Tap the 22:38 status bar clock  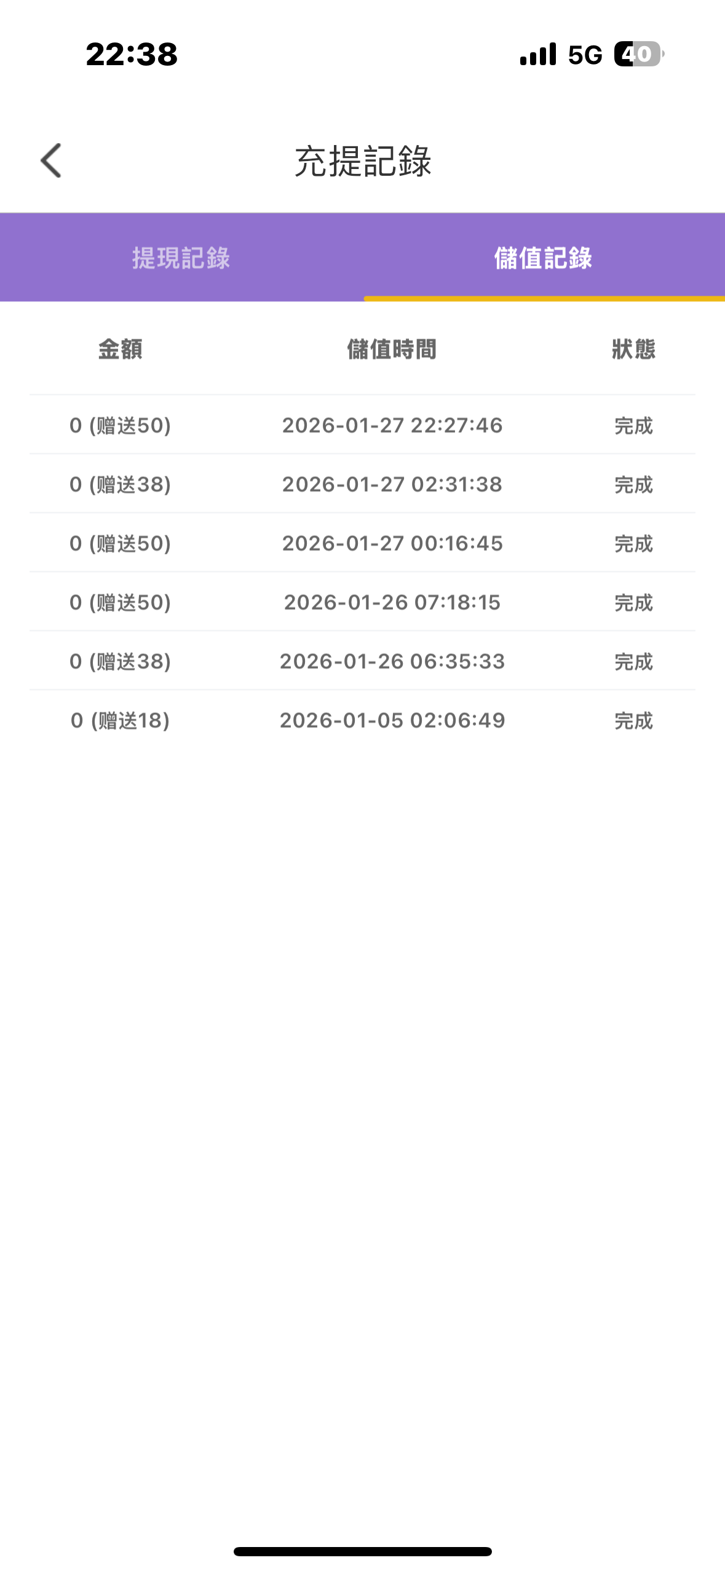click(132, 54)
